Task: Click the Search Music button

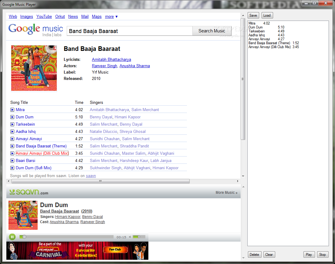Action: pyautogui.click(x=212, y=31)
